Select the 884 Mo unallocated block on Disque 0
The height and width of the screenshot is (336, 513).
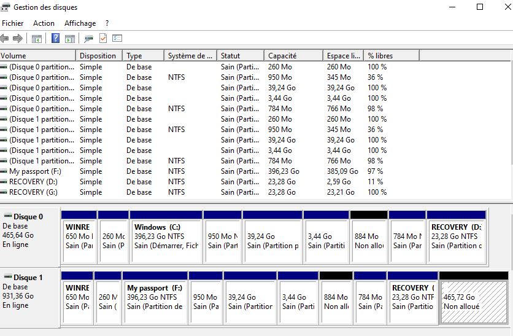(x=369, y=238)
